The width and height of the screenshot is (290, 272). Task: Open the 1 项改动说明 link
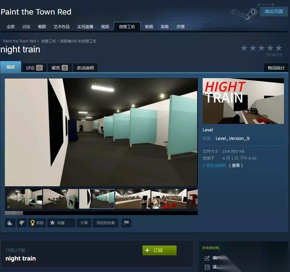click(x=214, y=165)
